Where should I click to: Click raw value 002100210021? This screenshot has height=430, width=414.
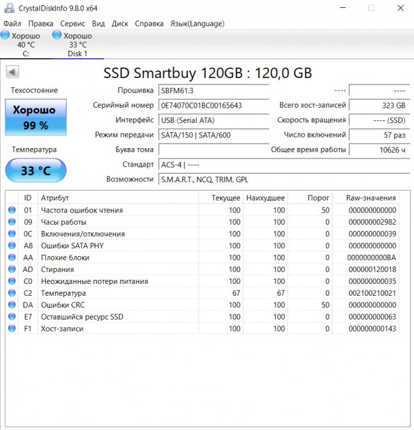[x=372, y=293]
